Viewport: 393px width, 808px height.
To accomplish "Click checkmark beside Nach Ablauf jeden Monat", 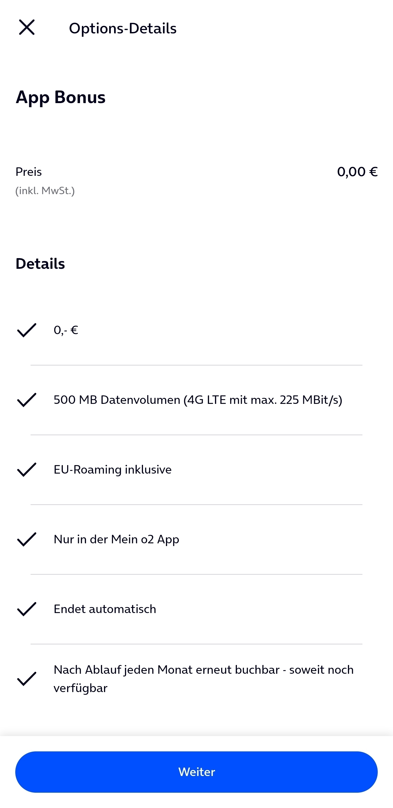I will 27,678.
